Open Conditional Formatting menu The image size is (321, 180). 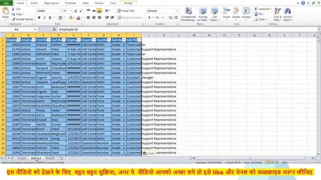coord(188,14)
